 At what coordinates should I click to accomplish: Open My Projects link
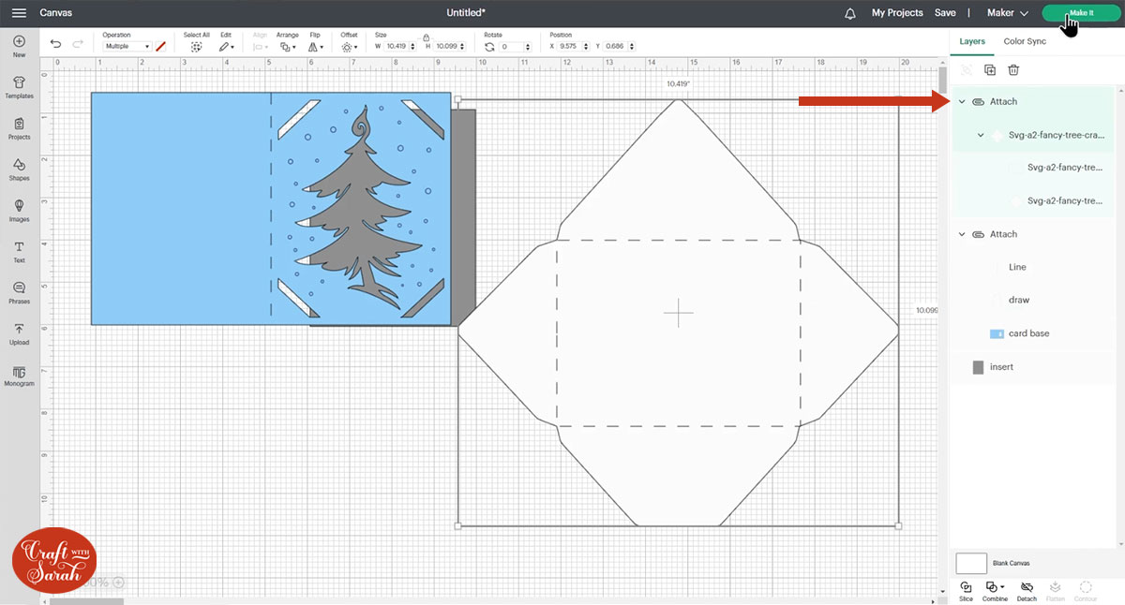896,13
